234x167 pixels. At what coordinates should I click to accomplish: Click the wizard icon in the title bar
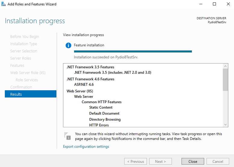(4, 4)
